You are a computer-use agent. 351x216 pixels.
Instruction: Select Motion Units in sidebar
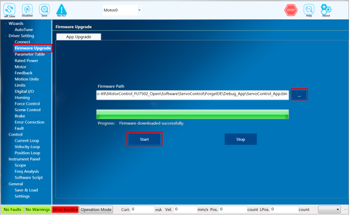(26, 79)
